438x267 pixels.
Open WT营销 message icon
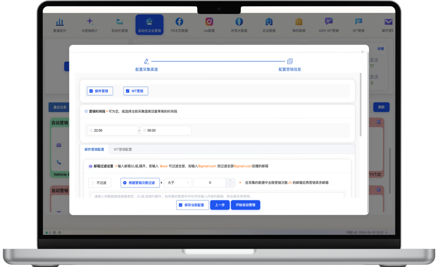(358, 22)
